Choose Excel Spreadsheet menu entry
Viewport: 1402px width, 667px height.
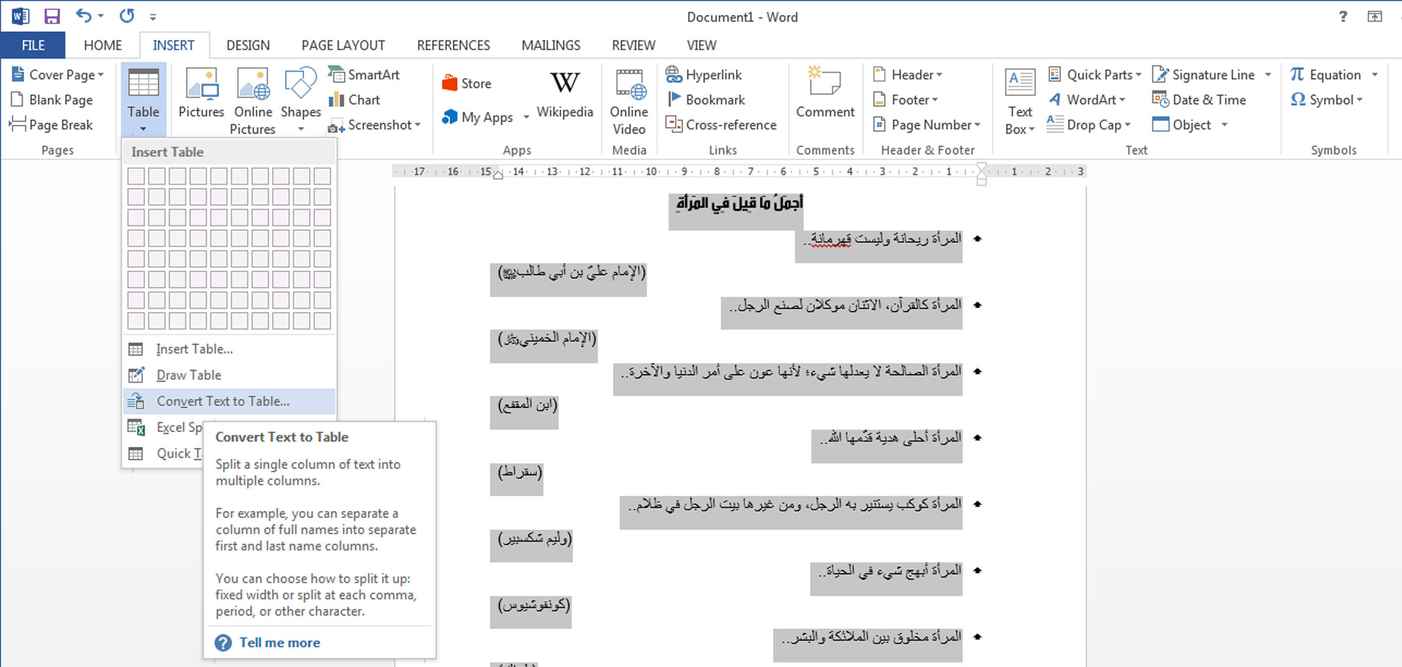click(163, 427)
